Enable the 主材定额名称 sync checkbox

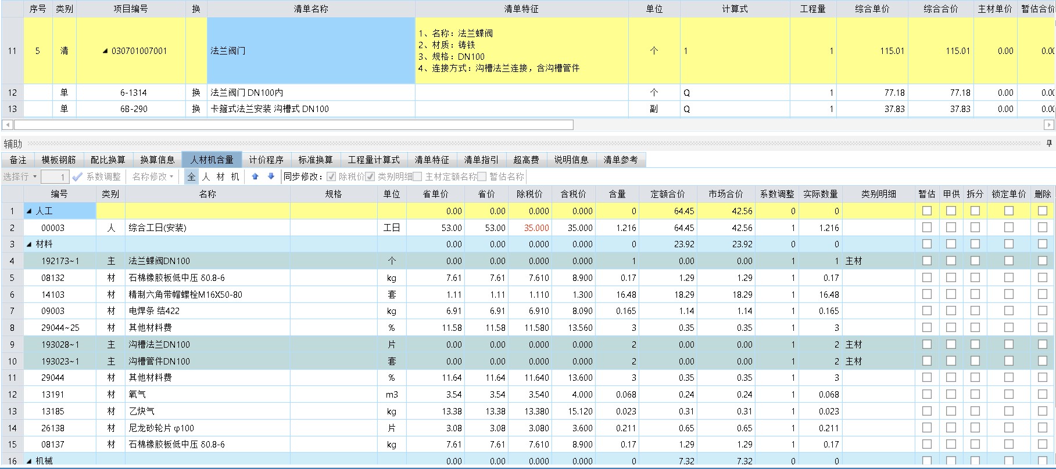tap(417, 176)
